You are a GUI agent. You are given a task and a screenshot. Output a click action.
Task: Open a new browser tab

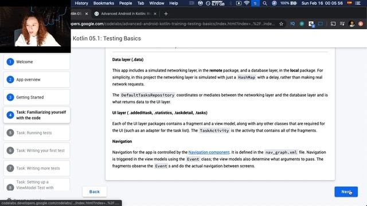tap(166, 14)
